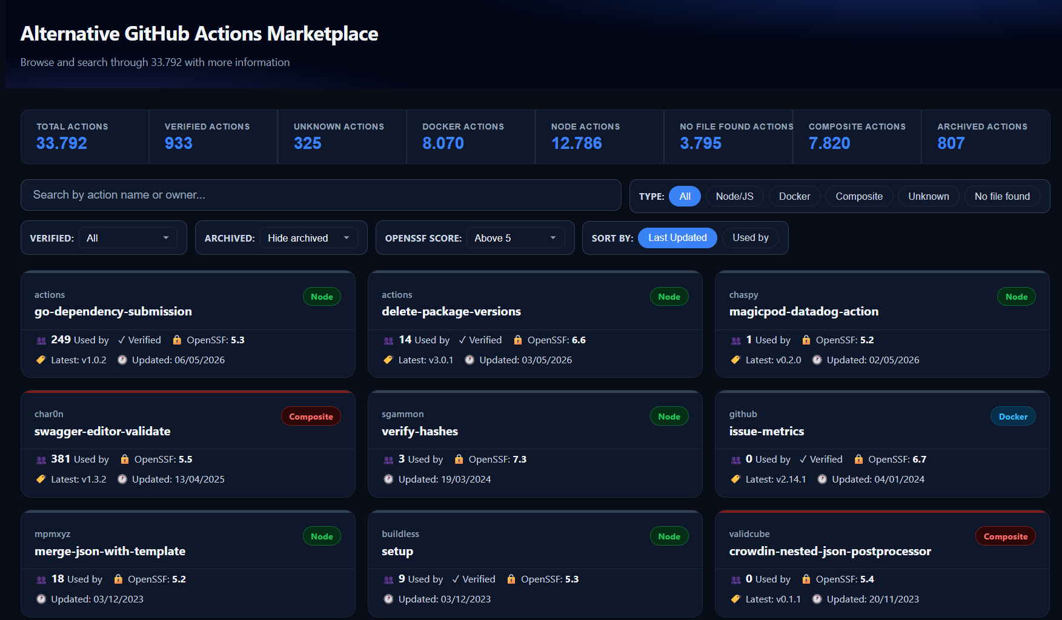Click the users icon beside 381 Used by
1062x620 pixels.
coord(41,460)
